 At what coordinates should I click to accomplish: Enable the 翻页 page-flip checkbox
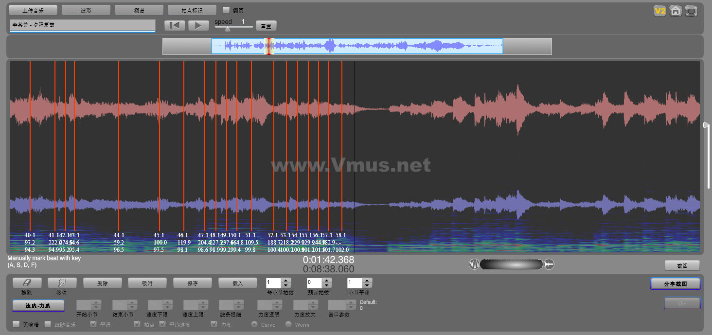coord(226,10)
